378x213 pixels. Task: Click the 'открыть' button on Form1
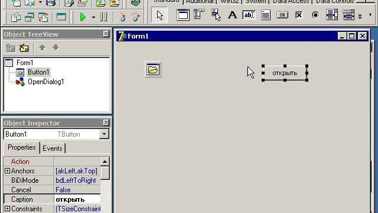(285, 73)
